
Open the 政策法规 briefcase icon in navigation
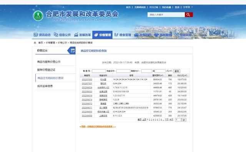coord(136,35)
